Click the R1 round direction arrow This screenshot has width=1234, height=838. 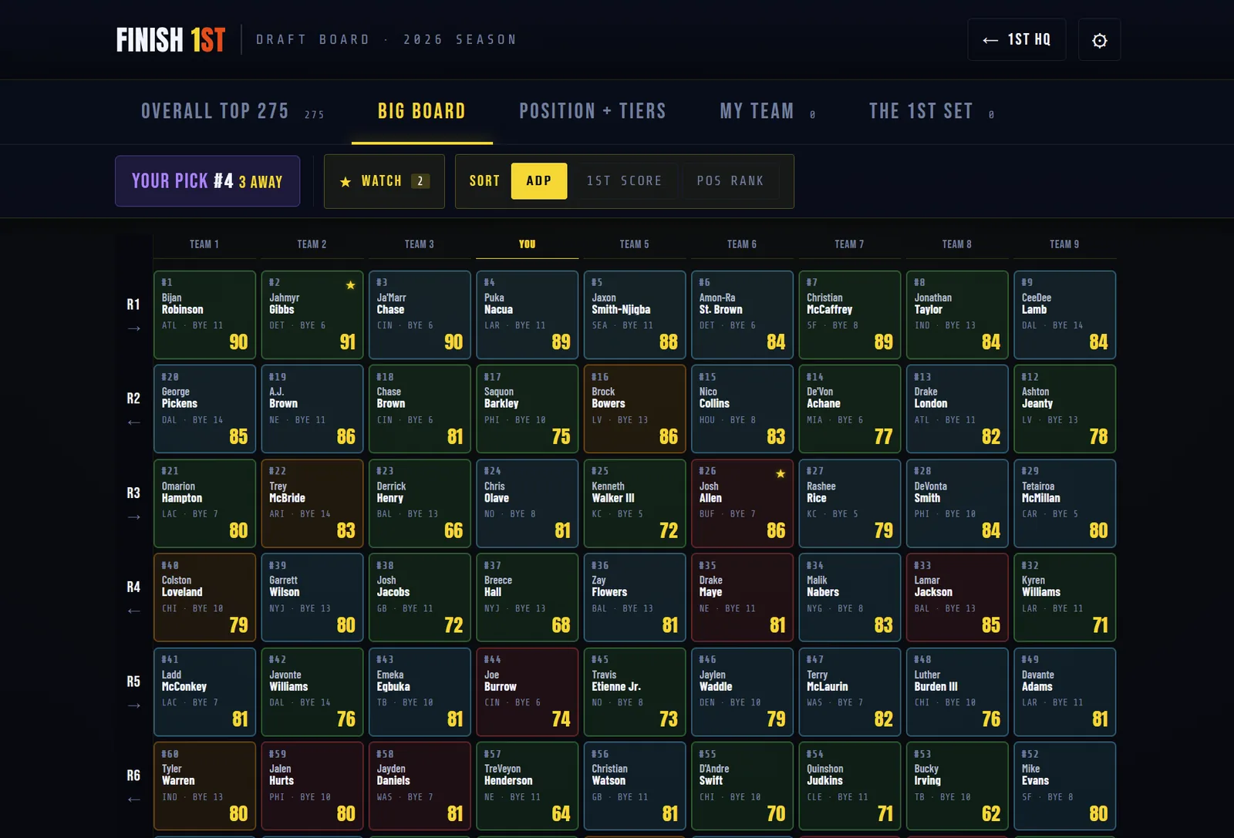pyautogui.click(x=134, y=328)
